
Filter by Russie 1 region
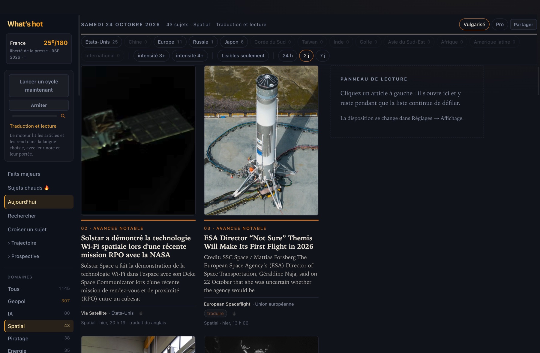coord(203,42)
